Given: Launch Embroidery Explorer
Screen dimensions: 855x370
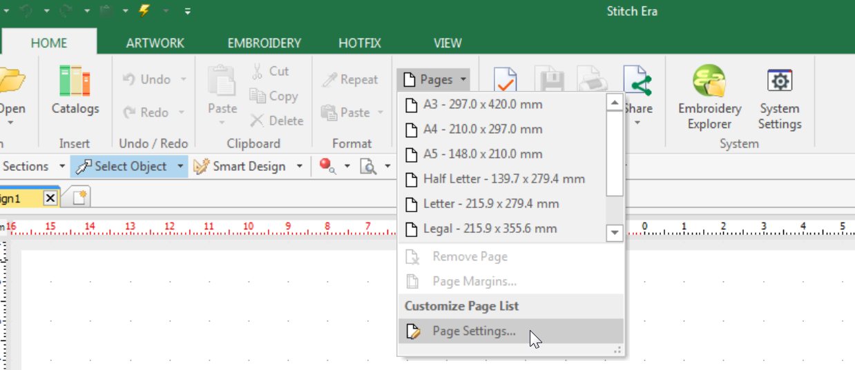Looking at the screenshot, I should click(709, 96).
